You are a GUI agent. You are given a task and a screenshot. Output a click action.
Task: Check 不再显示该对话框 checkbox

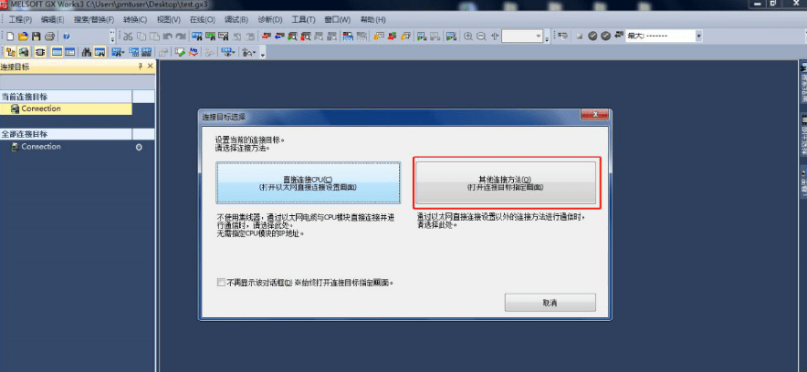[x=221, y=283]
